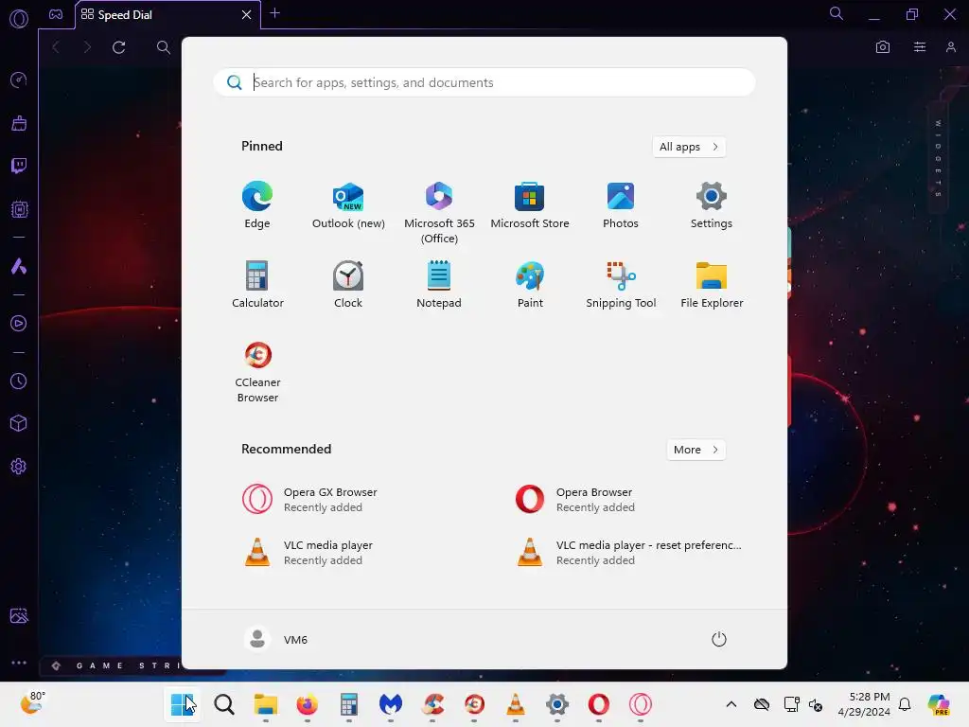This screenshot has height=727, width=969.
Task: Open the clock showing 5:28 PM
Action: tap(864, 704)
